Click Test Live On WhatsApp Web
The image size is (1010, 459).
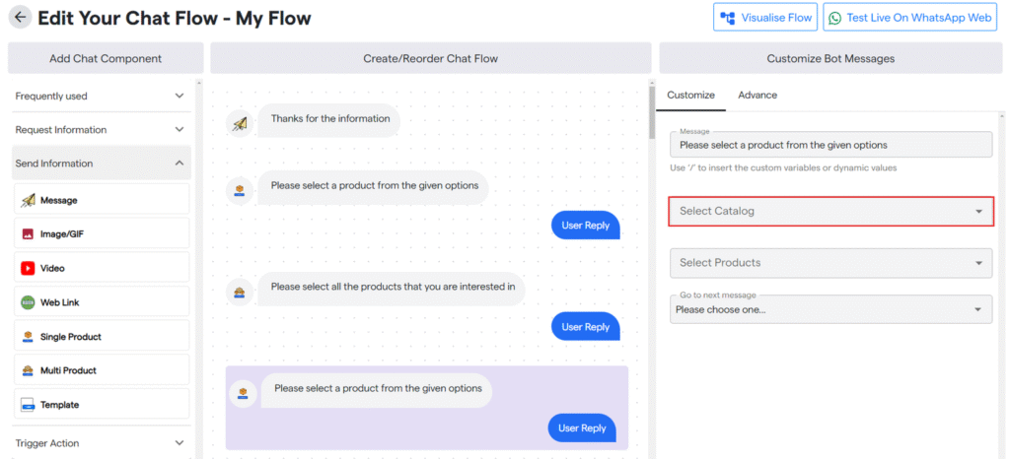pos(910,18)
